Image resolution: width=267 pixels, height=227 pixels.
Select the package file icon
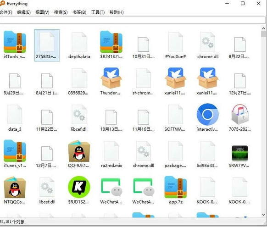point(176,151)
